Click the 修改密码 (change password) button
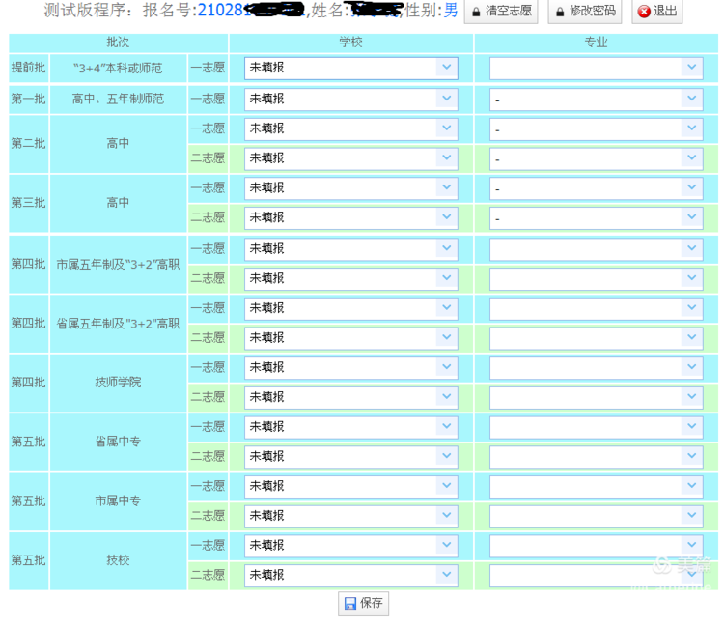Viewport: 724px width, 627px height. pyautogui.click(x=585, y=11)
